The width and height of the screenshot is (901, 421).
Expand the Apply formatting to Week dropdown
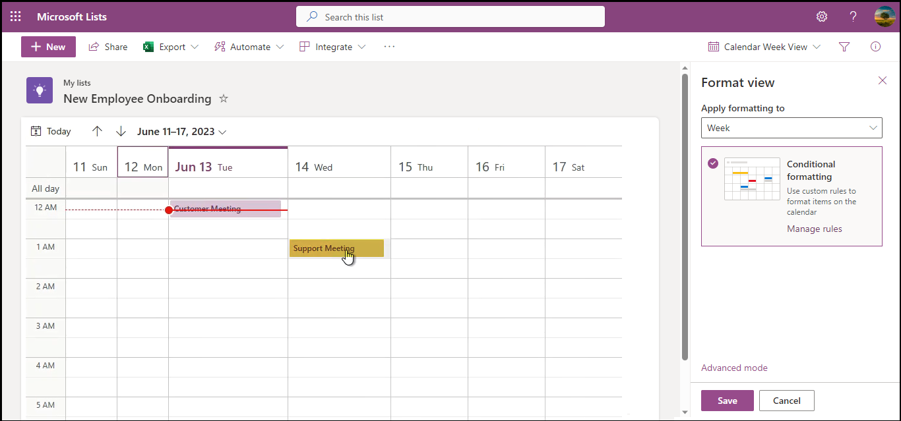[791, 128]
